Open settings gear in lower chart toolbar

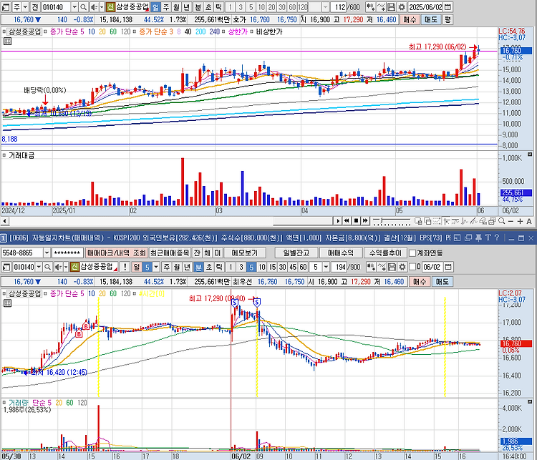click(x=402, y=267)
